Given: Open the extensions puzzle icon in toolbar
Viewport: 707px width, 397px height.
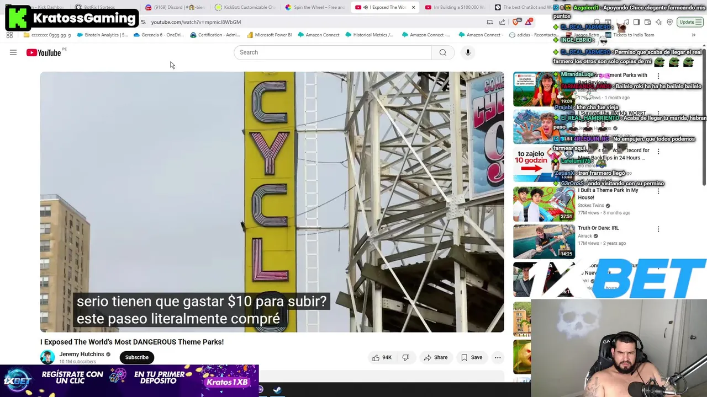Looking at the screenshot, I should point(597,22).
